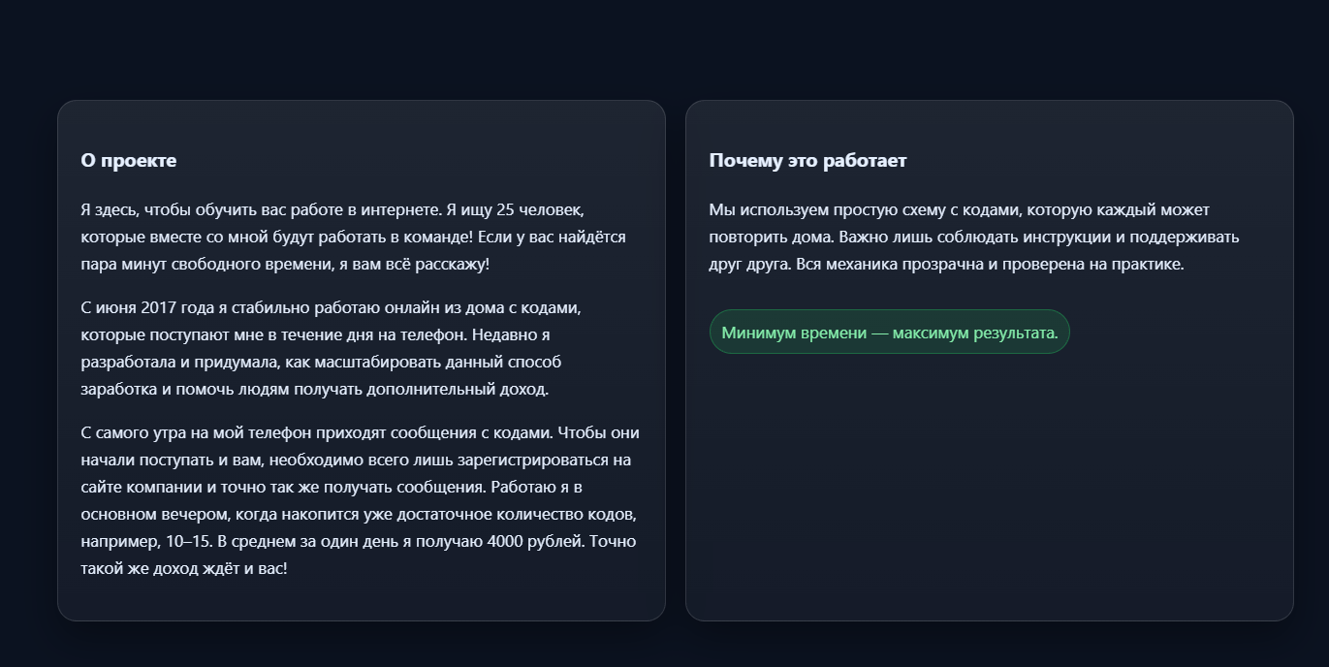Click the green 'Минимум времени — максимум результата' badge

(x=889, y=333)
